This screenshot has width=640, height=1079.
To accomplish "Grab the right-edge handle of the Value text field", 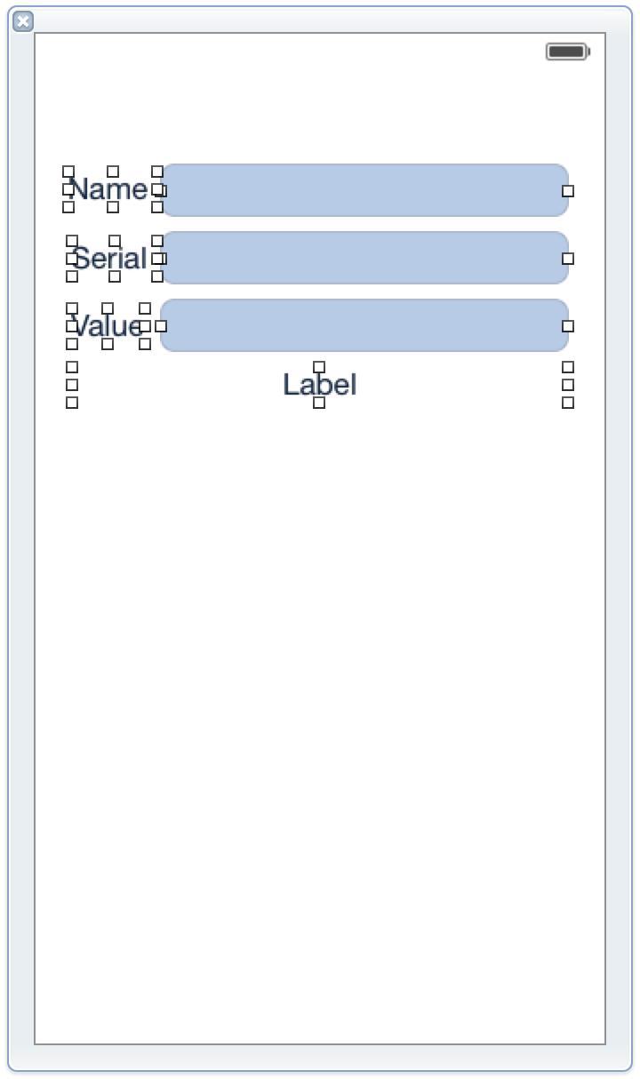I will coord(568,326).
